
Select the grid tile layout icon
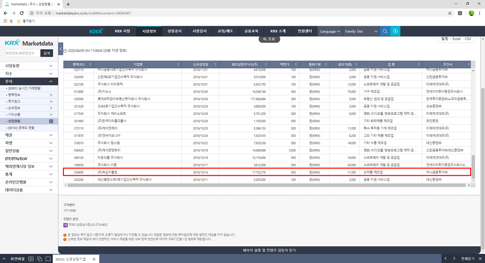[31, 259]
